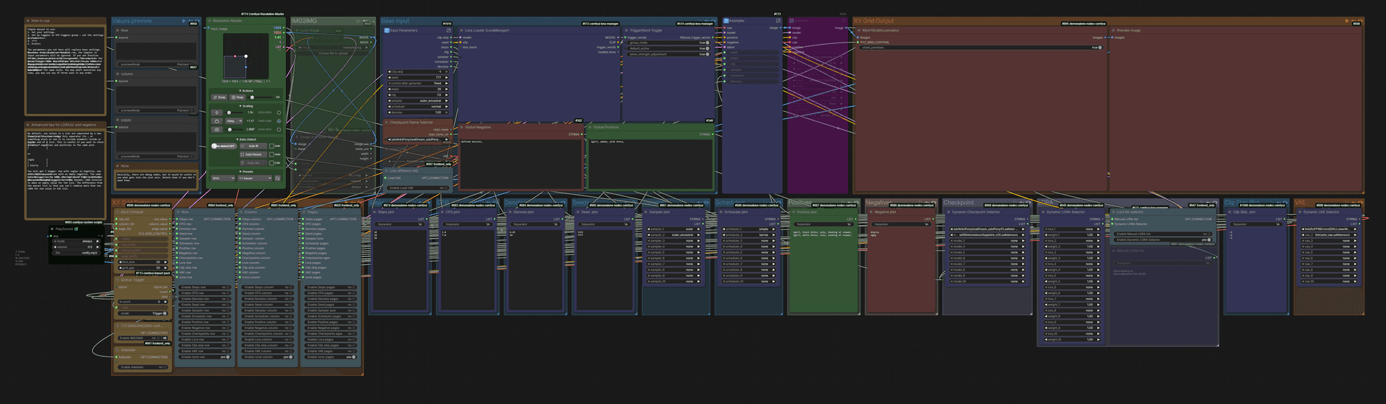
Task: Click the PlaySound node title icon
Action: (52, 229)
